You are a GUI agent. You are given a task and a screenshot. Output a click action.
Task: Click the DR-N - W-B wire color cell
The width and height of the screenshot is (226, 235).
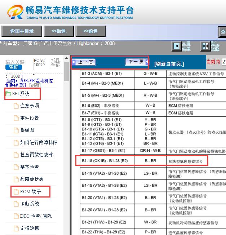coord(150,151)
